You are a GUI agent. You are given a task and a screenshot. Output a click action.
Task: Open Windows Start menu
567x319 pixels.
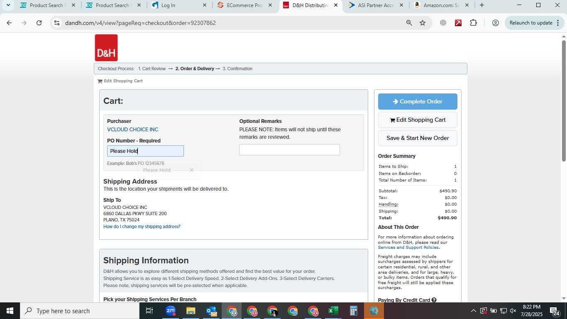(x=10, y=311)
